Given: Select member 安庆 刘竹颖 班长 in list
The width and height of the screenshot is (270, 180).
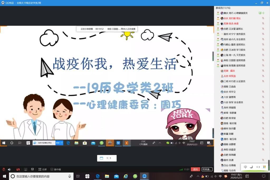Looking at the screenshot, I should pyautogui.click(x=232, y=18).
